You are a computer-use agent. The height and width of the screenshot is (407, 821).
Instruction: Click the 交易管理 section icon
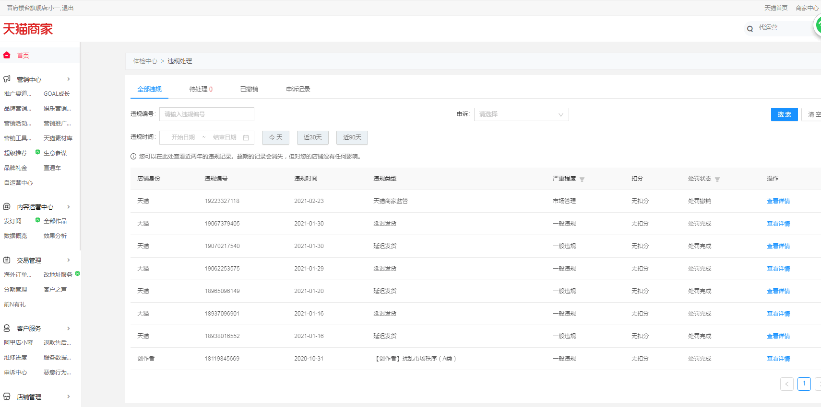pos(7,260)
